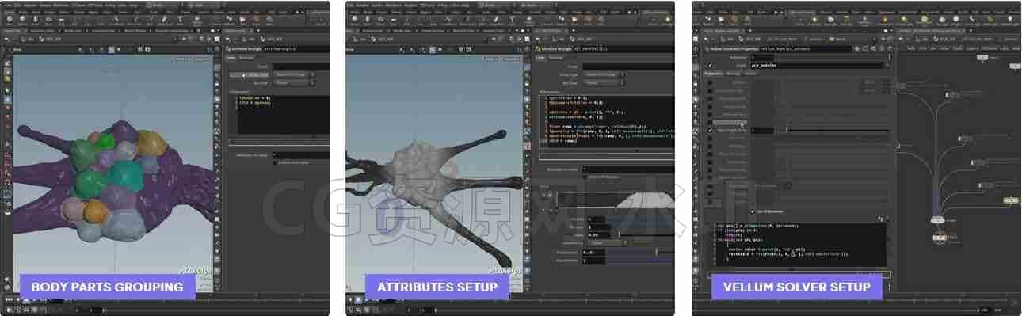This screenshot has height=316, width=1022.
Task: Open the Bindings tab in left Attribute Wrangle
Action: (246, 57)
